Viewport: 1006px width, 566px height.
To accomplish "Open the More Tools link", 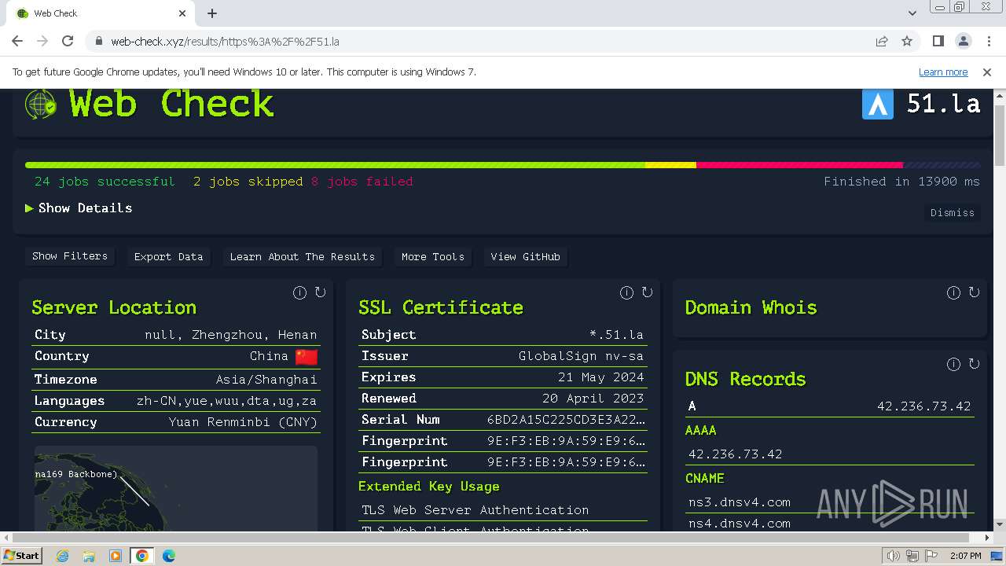I will tap(433, 256).
